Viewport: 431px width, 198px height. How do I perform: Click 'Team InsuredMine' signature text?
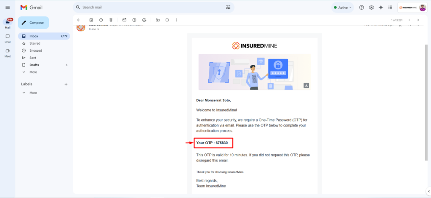211,186
